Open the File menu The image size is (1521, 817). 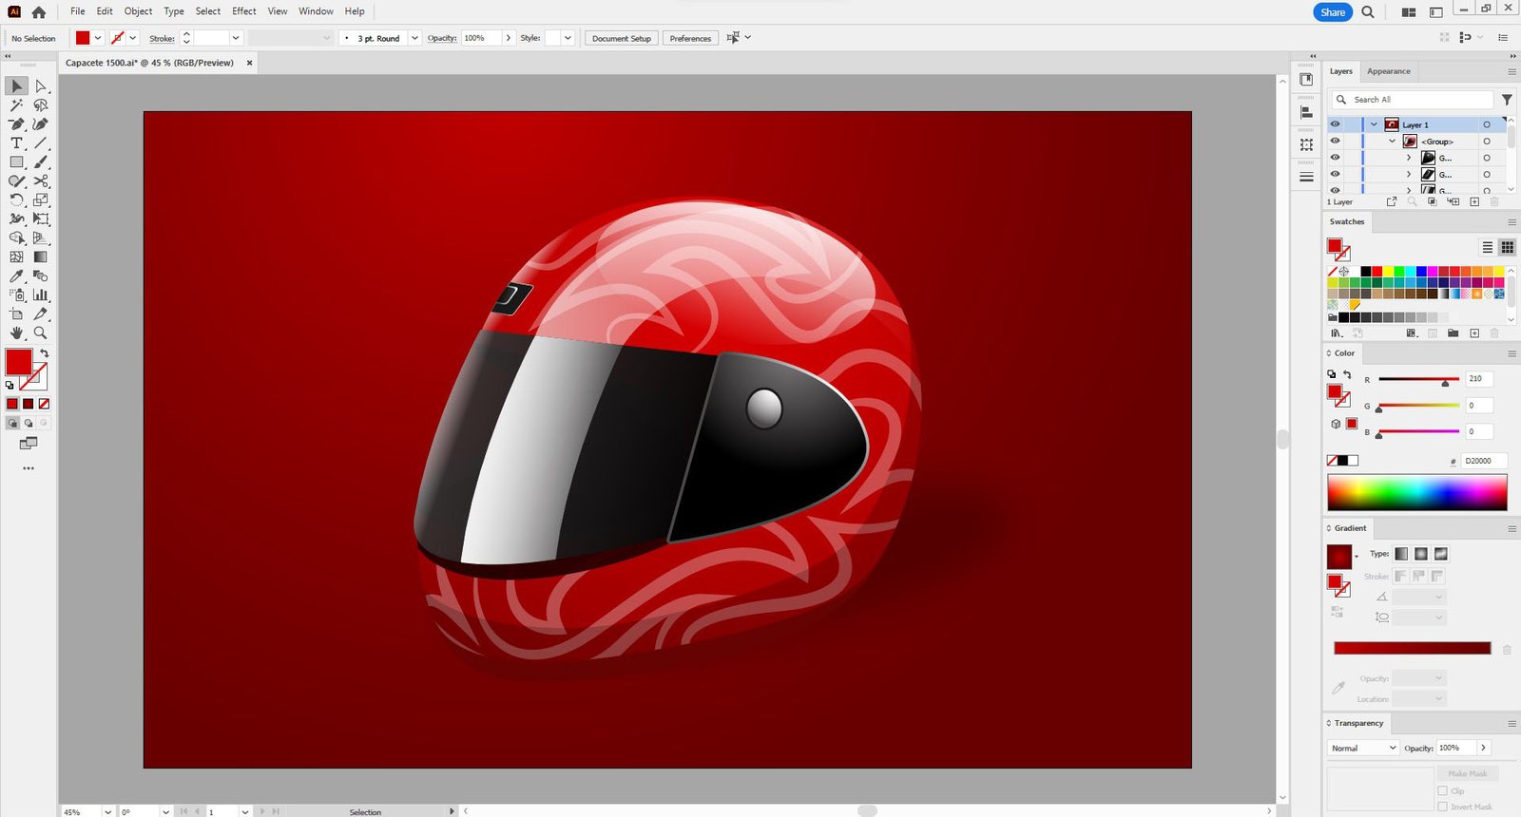(x=78, y=11)
